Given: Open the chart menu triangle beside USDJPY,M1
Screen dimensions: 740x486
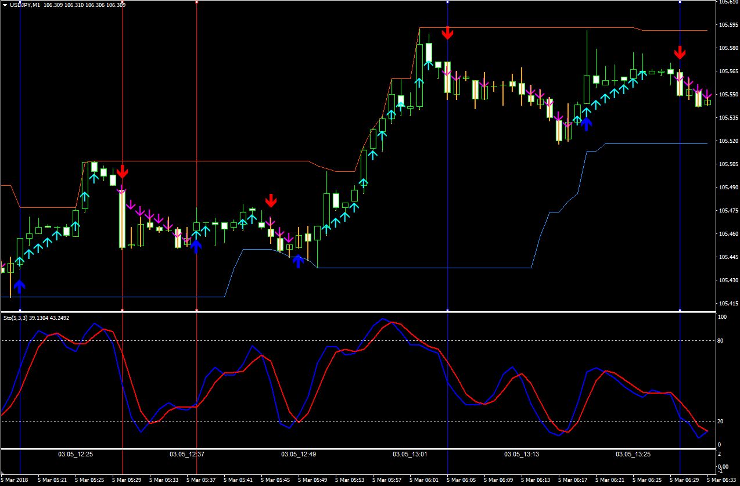Looking at the screenshot, I should pyautogui.click(x=5, y=5).
